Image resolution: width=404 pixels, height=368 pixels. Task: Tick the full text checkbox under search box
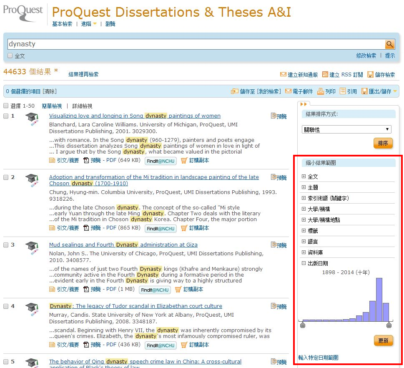10,56
